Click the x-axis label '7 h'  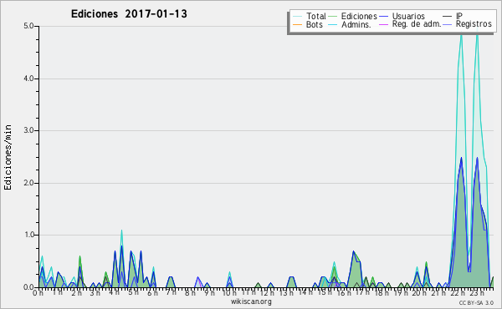point(171,293)
